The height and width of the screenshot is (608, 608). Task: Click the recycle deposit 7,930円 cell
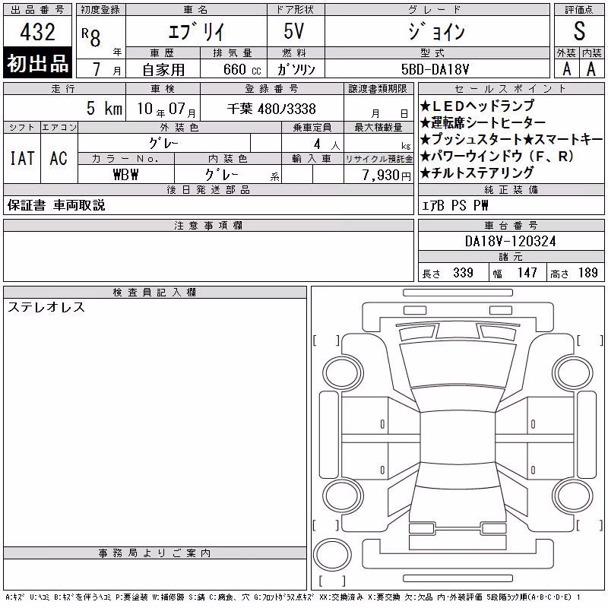[x=378, y=175]
